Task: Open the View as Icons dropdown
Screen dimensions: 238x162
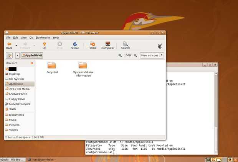Action: (x=152, y=56)
